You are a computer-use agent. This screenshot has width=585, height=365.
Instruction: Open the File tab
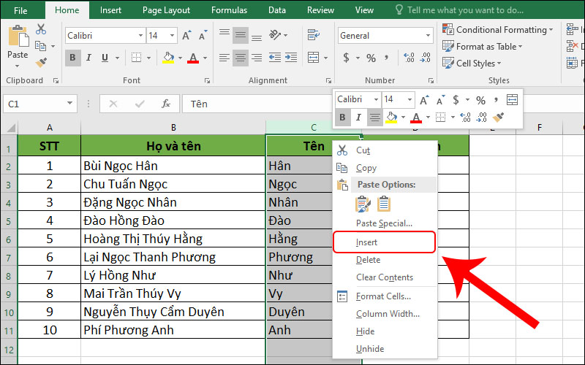(x=20, y=10)
